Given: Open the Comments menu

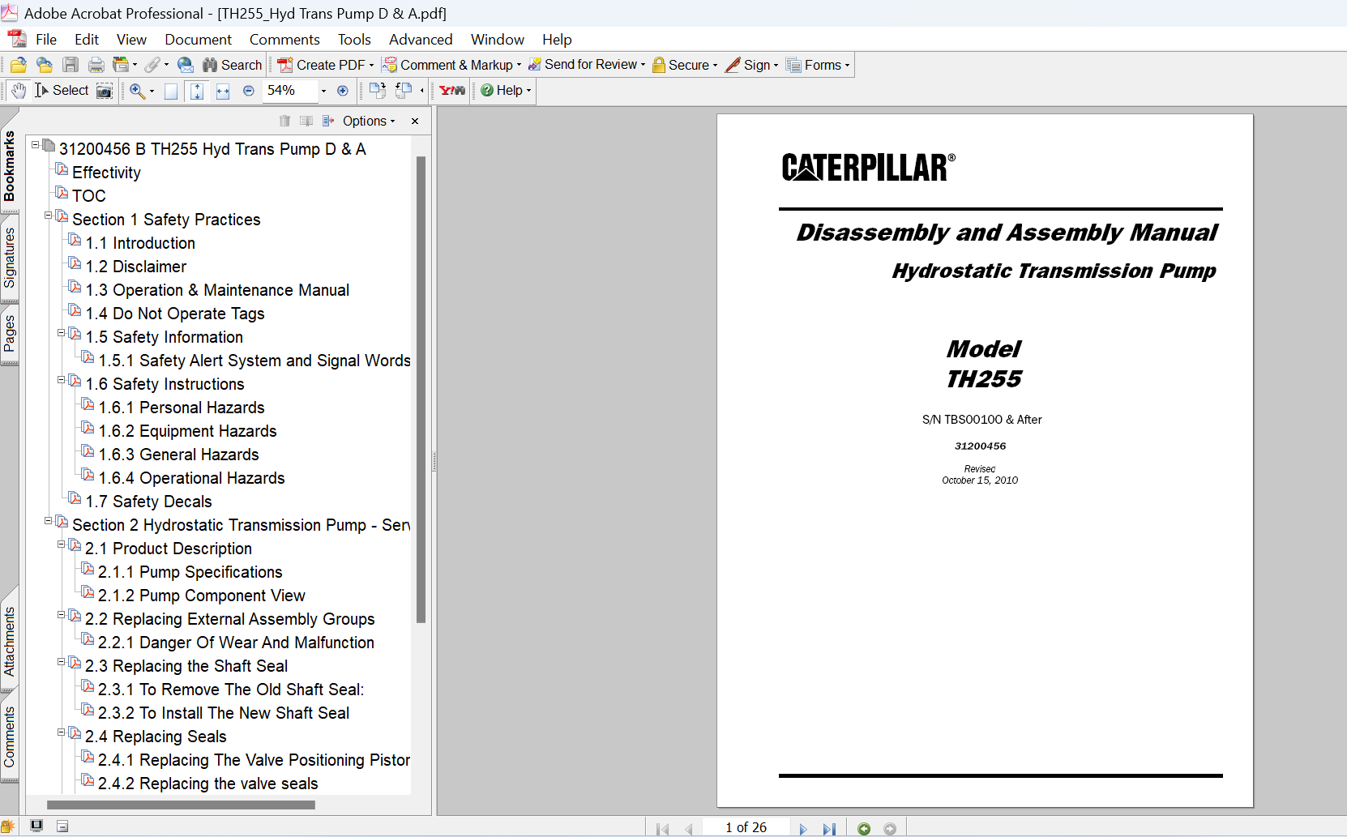Looking at the screenshot, I should point(284,39).
